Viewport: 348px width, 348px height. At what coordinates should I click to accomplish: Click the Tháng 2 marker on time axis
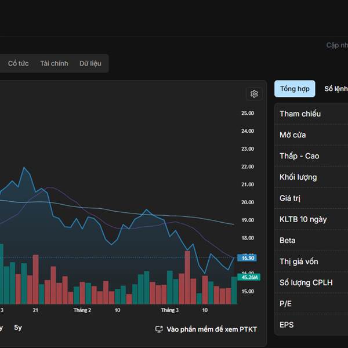point(82,310)
